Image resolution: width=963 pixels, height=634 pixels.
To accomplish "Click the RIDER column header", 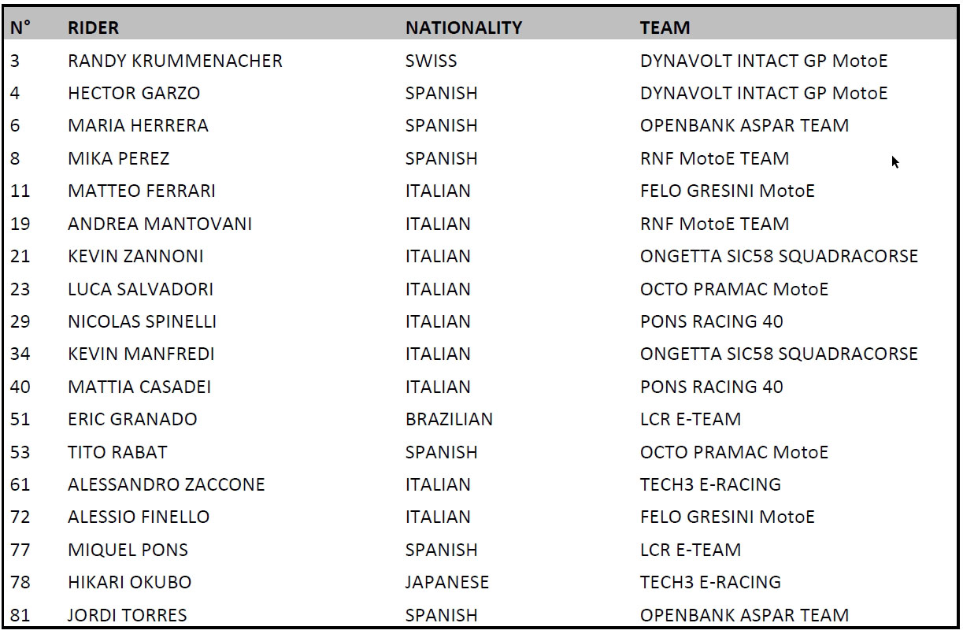I will [x=93, y=28].
